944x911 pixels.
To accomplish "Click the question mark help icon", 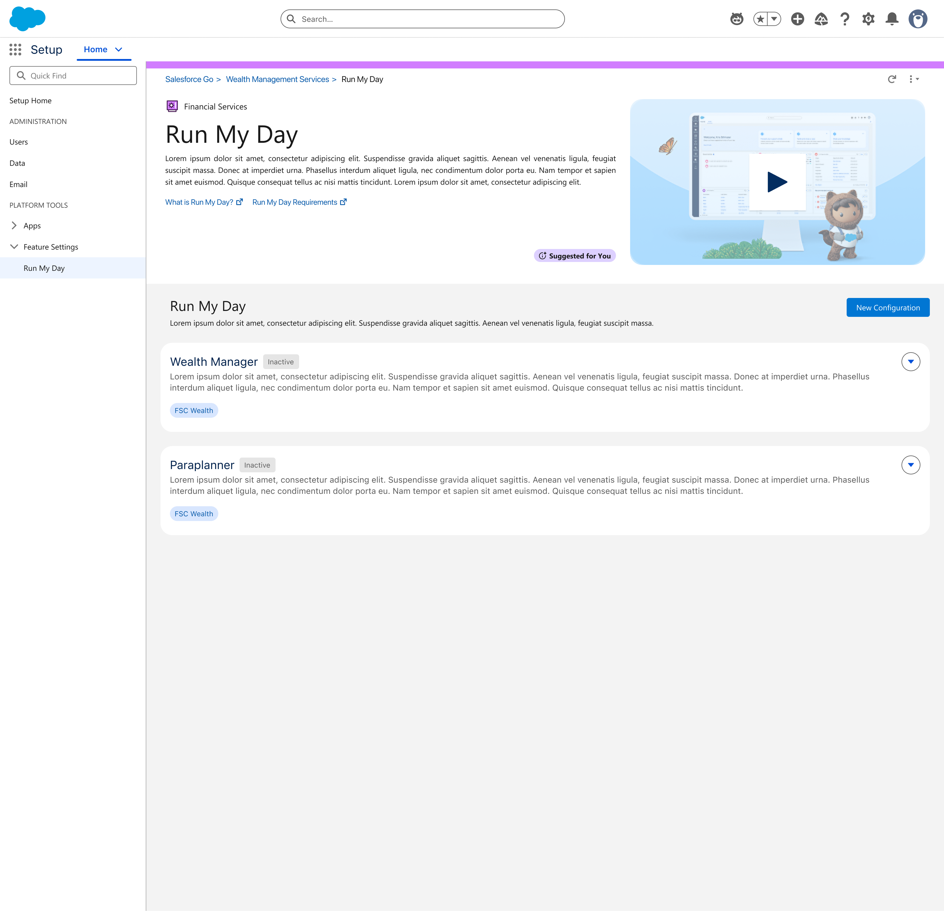I will coord(845,19).
